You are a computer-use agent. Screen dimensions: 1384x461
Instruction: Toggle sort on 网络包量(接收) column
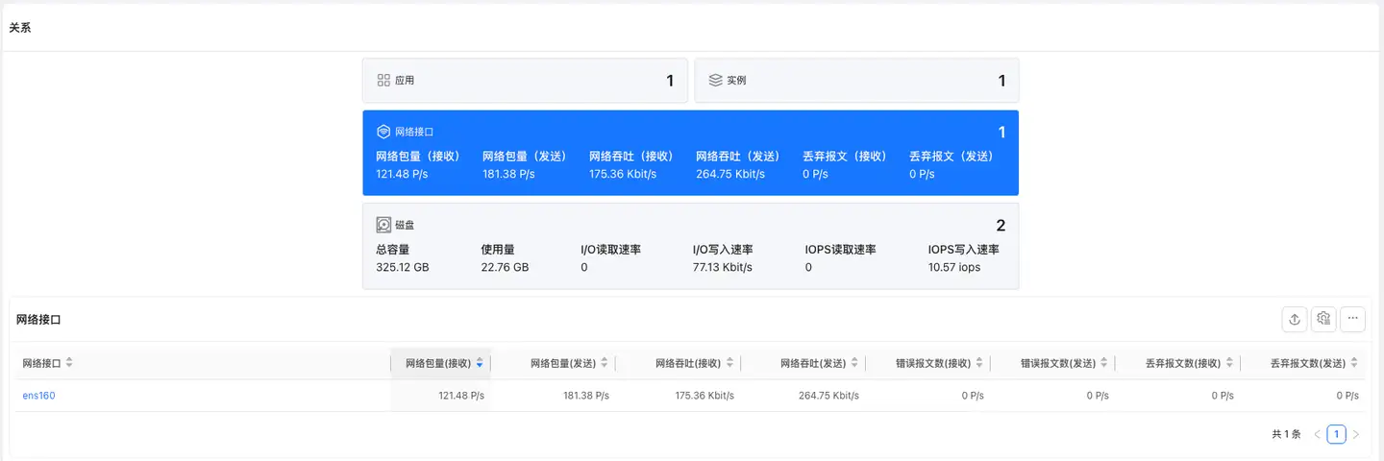pyautogui.click(x=480, y=364)
